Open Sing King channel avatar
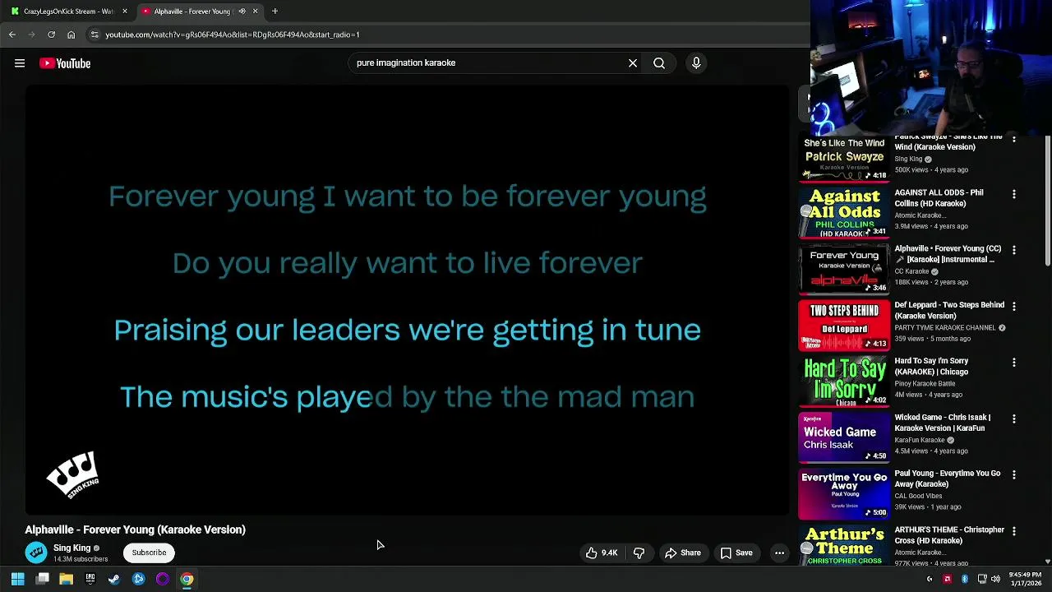 point(36,553)
